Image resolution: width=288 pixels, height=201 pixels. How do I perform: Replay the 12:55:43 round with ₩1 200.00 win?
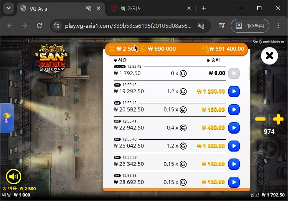pos(234,92)
